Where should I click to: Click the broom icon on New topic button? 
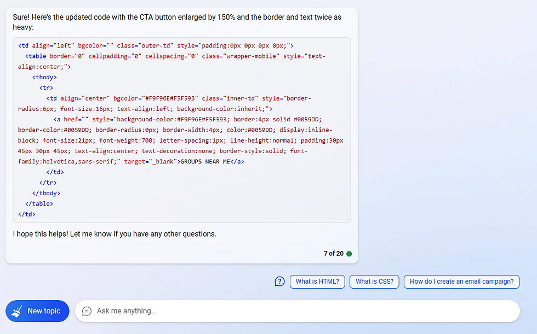(x=17, y=310)
